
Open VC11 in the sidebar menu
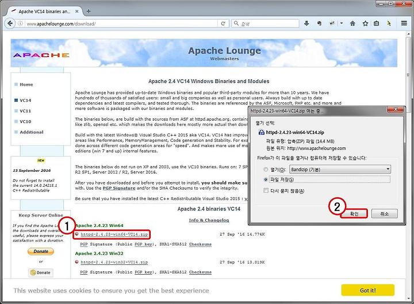pos(25,111)
